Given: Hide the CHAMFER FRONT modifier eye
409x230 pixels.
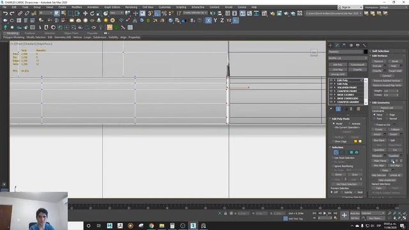Looking at the screenshot, I should [x=331, y=91].
